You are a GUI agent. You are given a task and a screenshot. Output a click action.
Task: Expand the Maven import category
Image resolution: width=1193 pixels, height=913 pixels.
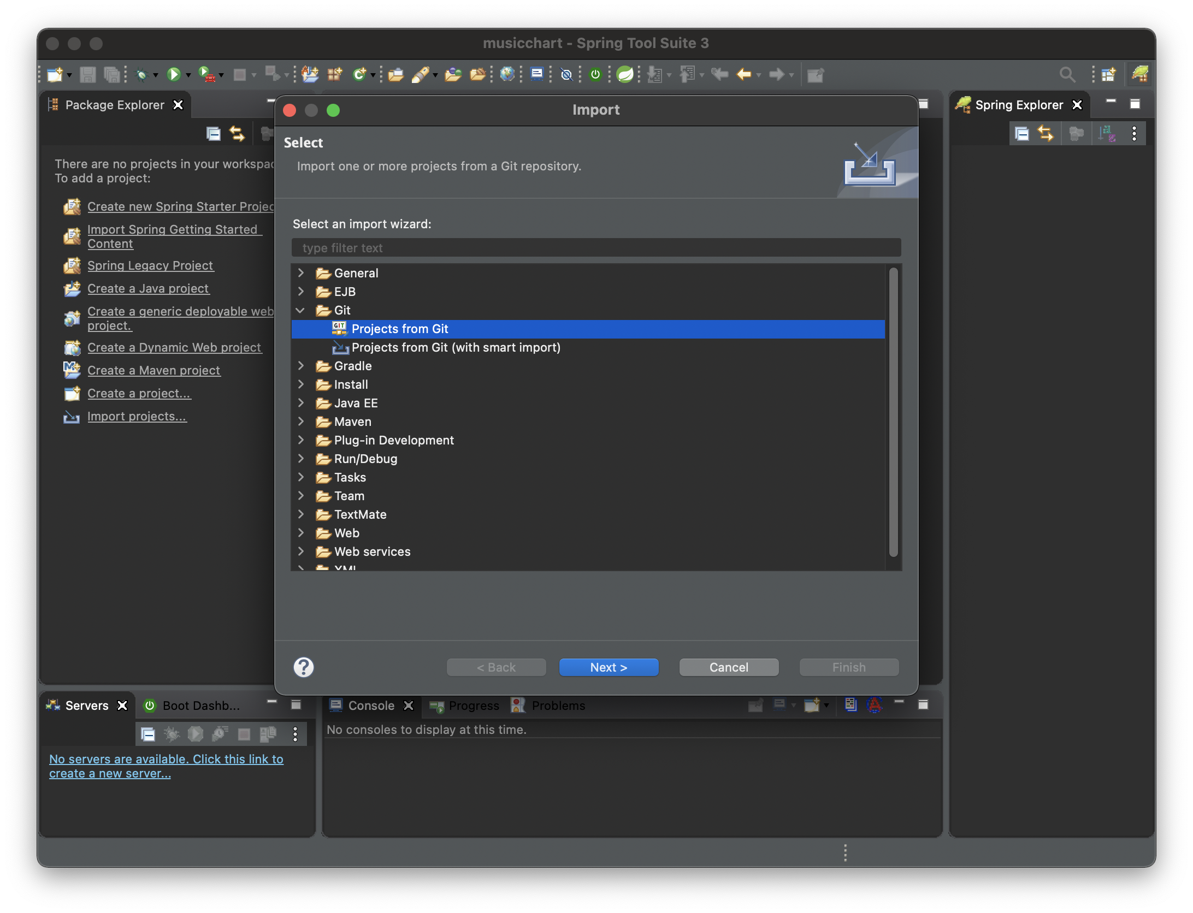(x=300, y=422)
